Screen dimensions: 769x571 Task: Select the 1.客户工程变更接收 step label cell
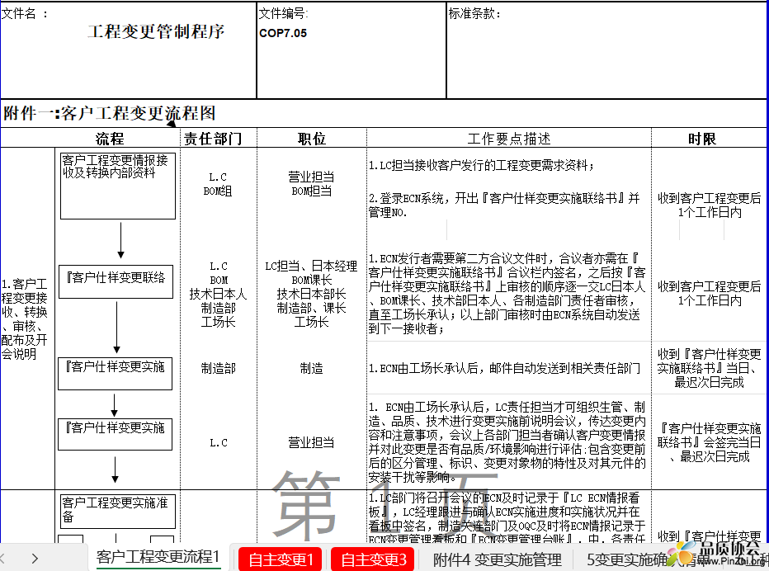pos(25,319)
